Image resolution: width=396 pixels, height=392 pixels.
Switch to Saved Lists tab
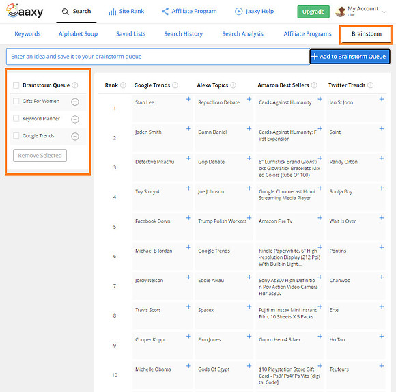click(131, 34)
